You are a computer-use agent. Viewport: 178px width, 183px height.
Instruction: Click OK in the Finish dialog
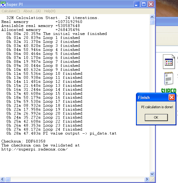pyautogui.click(x=156, y=117)
